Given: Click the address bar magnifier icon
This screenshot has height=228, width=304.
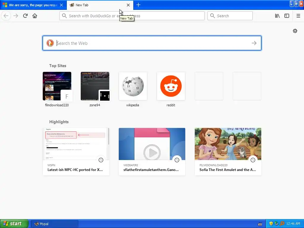Looking at the screenshot, I should [x=64, y=16].
